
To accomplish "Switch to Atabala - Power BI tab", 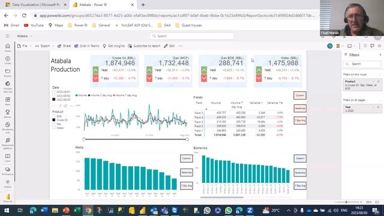I will click(103, 5).
